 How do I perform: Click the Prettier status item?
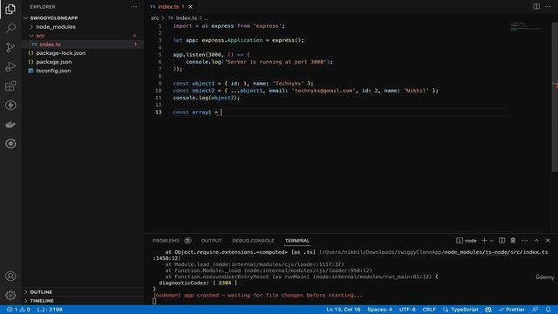(x=512, y=310)
